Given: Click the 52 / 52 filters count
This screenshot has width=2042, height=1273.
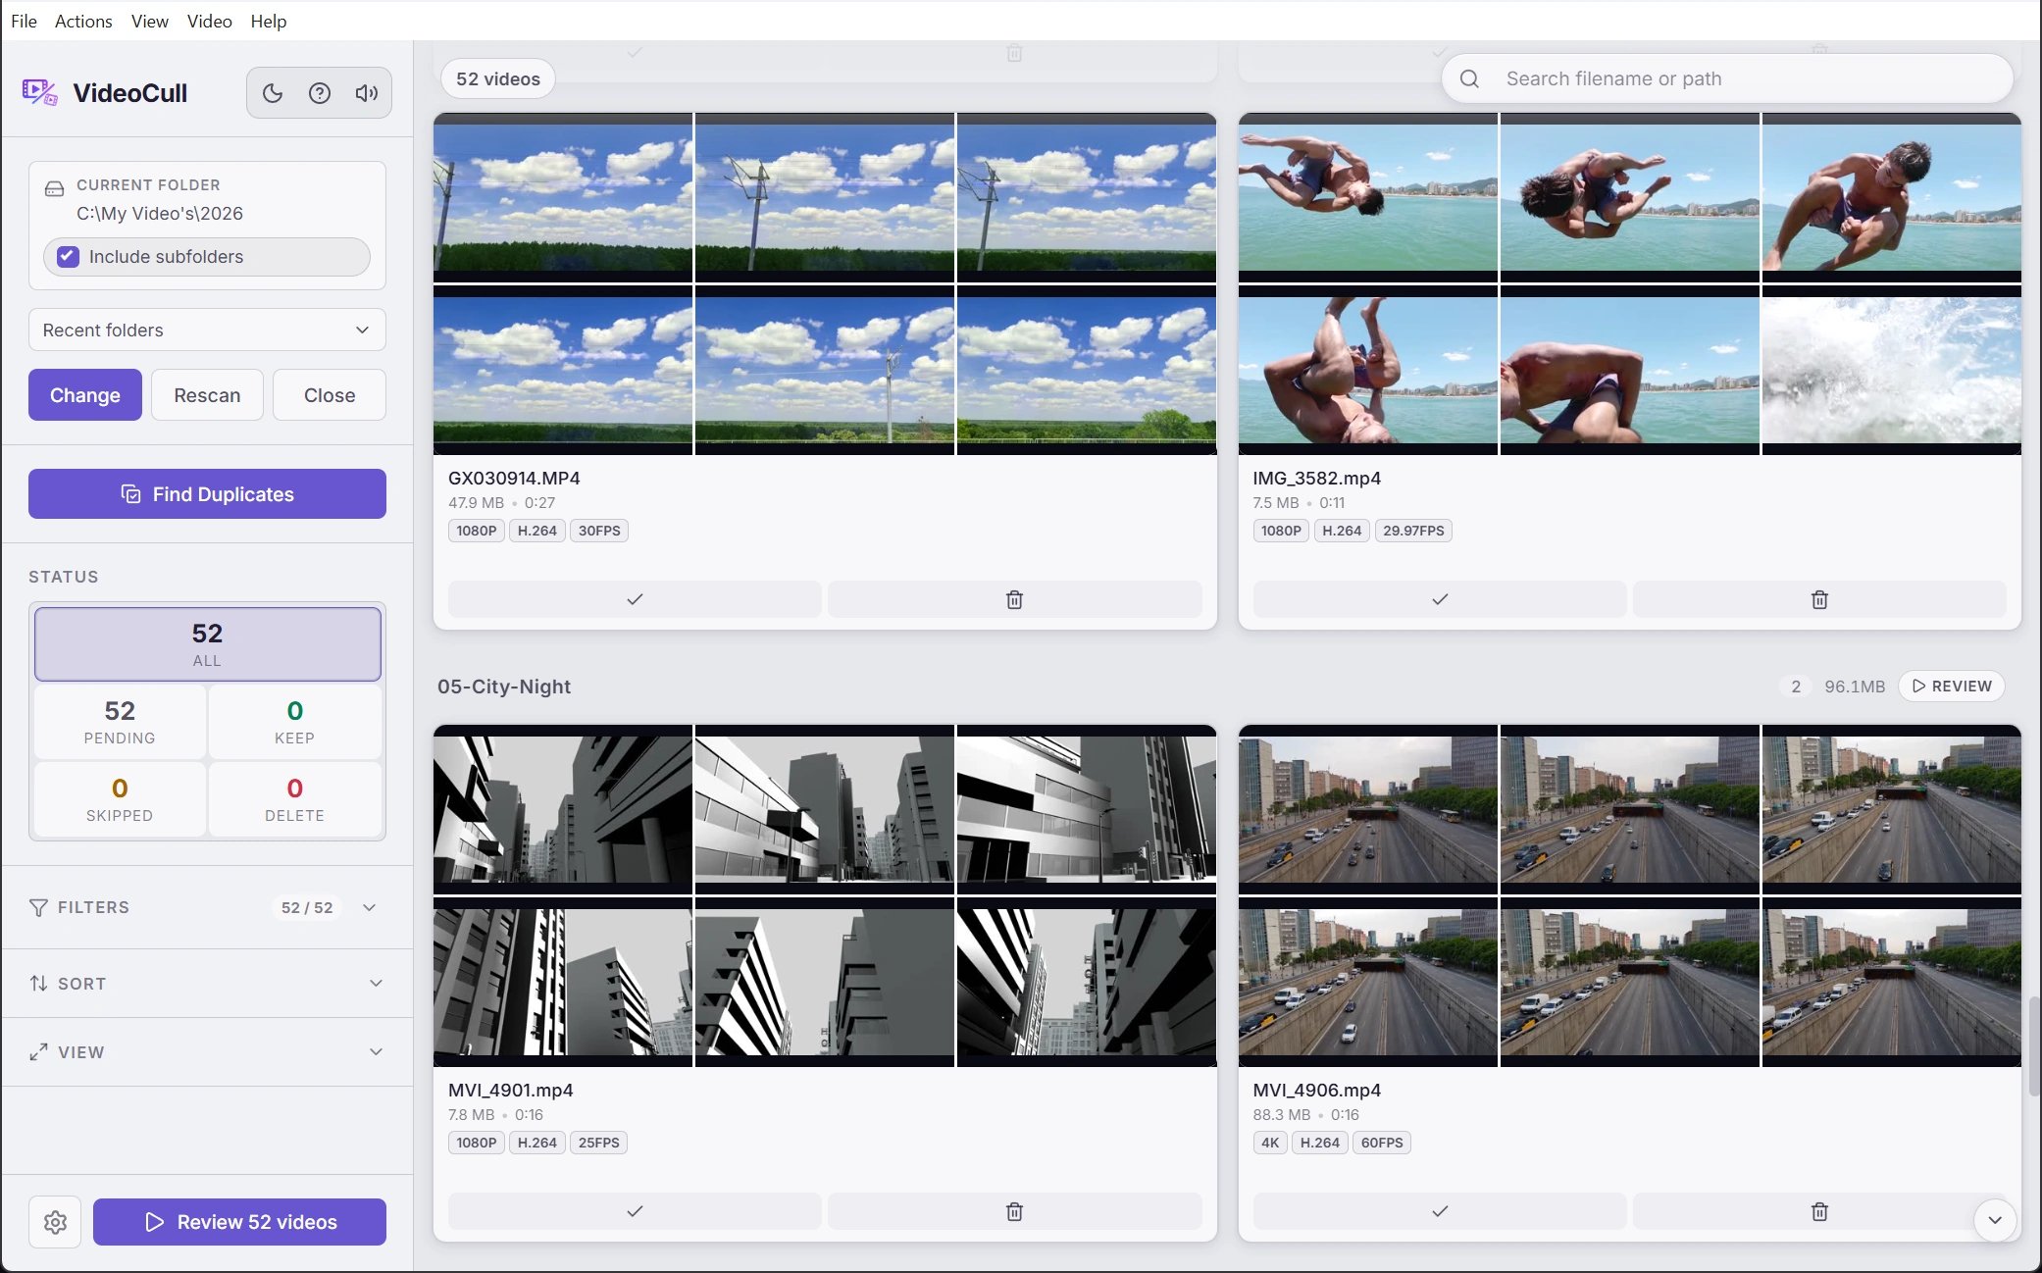Looking at the screenshot, I should (x=307, y=907).
